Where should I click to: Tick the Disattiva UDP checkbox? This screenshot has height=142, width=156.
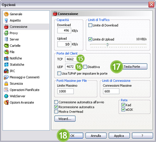(85, 67)
